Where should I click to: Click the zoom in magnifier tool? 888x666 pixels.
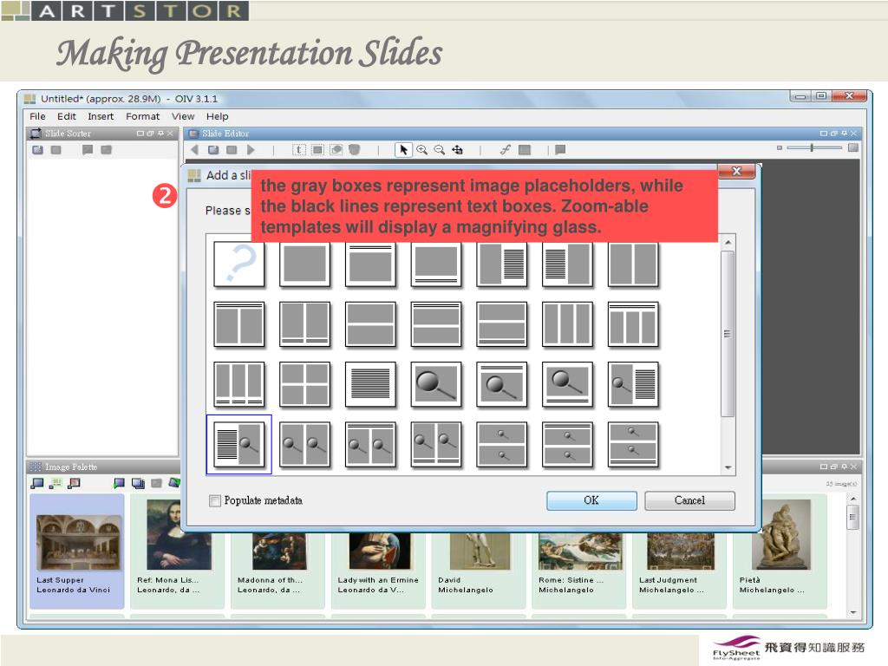(422, 149)
